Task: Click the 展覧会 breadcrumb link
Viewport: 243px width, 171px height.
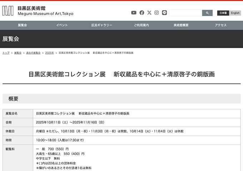Action: (x=18, y=53)
